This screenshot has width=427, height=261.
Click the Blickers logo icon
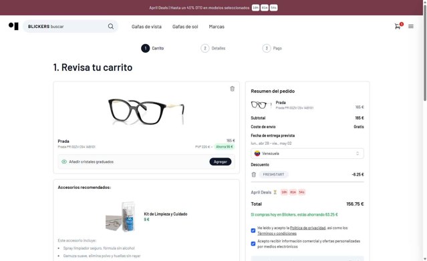coord(13,26)
